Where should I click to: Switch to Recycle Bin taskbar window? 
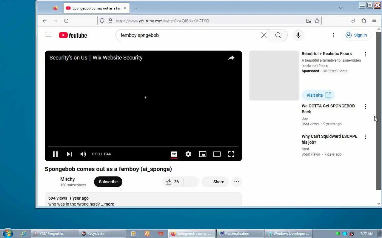[102, 234]
